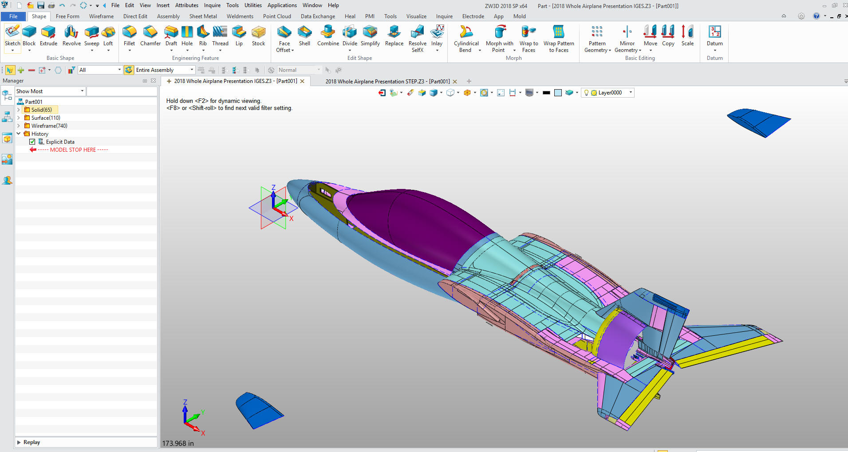
Task: Switch to the Sheet Metal ribbon tab
Action: click(203, 16)
